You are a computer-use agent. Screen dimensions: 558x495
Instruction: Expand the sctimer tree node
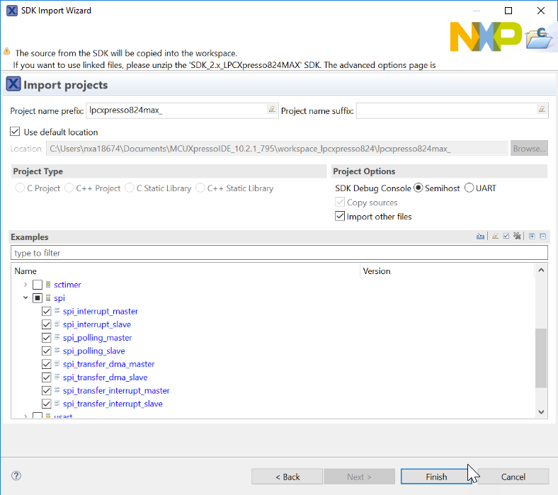coord(25,285)
